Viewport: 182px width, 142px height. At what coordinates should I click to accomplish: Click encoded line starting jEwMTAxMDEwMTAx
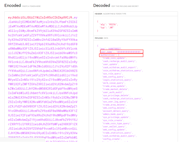43,27
